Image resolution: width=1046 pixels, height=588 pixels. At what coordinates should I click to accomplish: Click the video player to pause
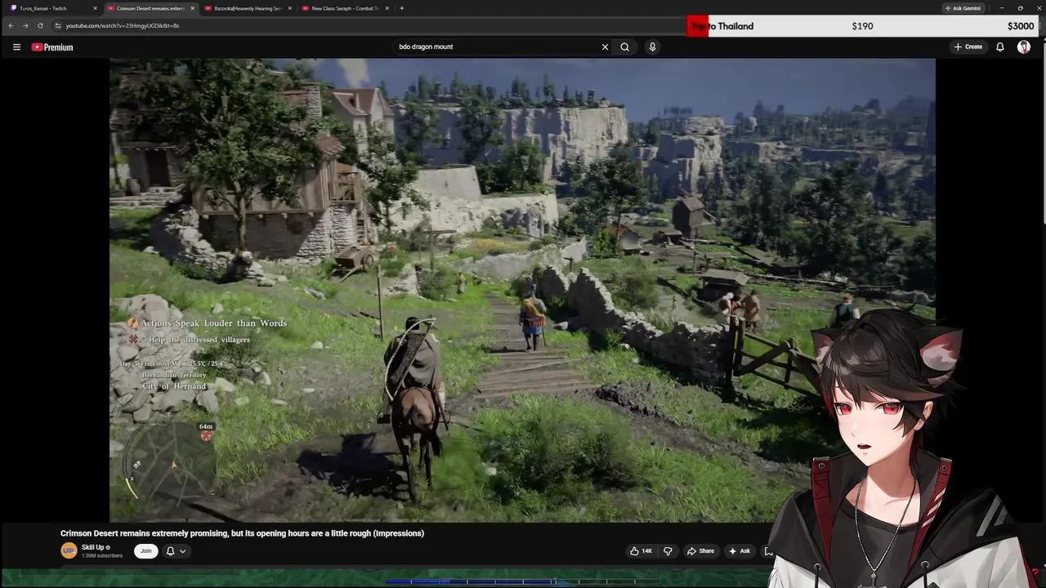point(522,290)
